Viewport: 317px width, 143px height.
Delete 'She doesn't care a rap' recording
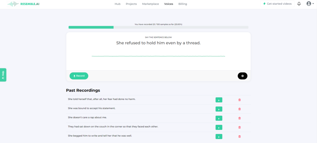tap(239, 118)
